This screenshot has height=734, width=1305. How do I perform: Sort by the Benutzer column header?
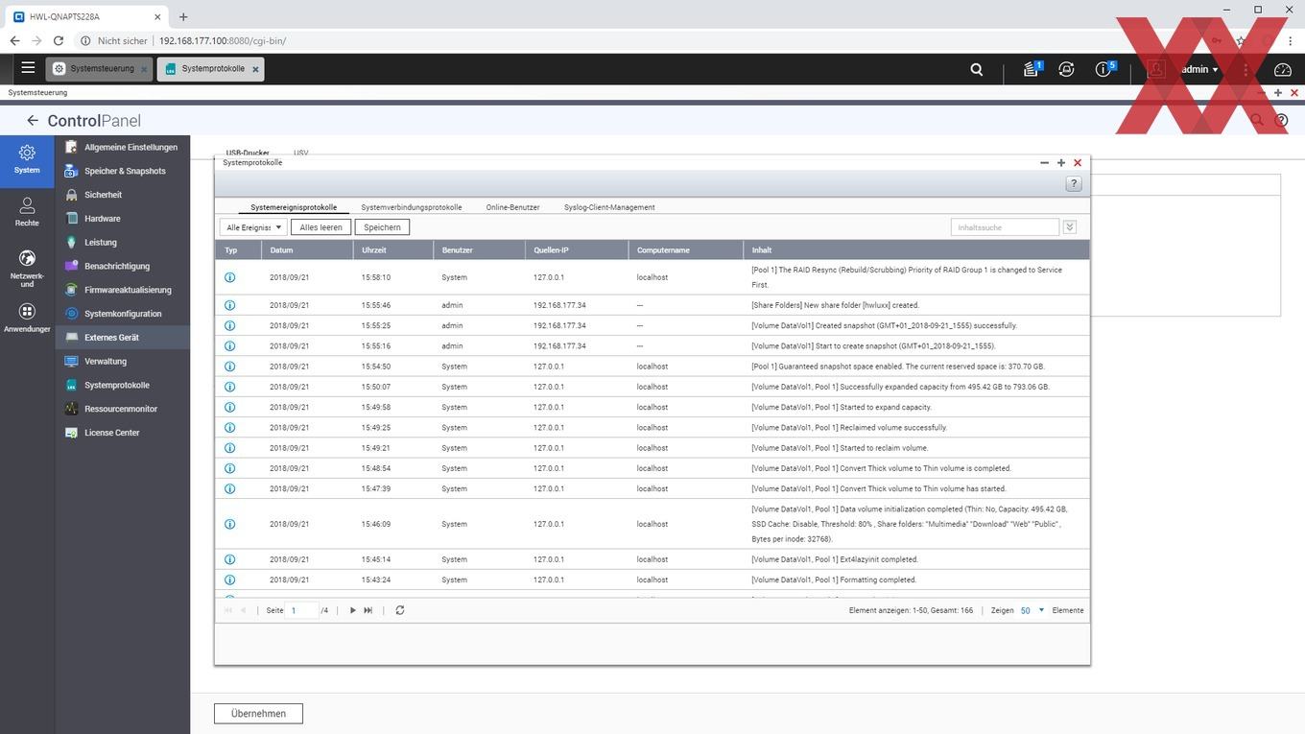tap(480, 250)
